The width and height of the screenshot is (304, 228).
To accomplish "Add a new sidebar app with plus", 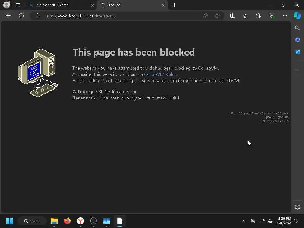I will (297, 71).
